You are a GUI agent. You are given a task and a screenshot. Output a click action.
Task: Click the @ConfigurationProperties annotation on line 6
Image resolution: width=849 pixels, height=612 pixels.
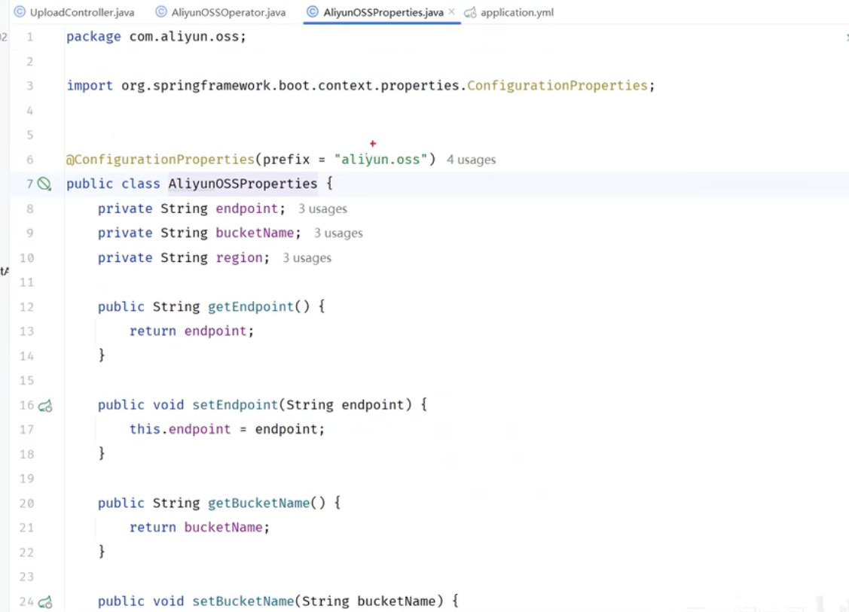click(x=160, y=160)
